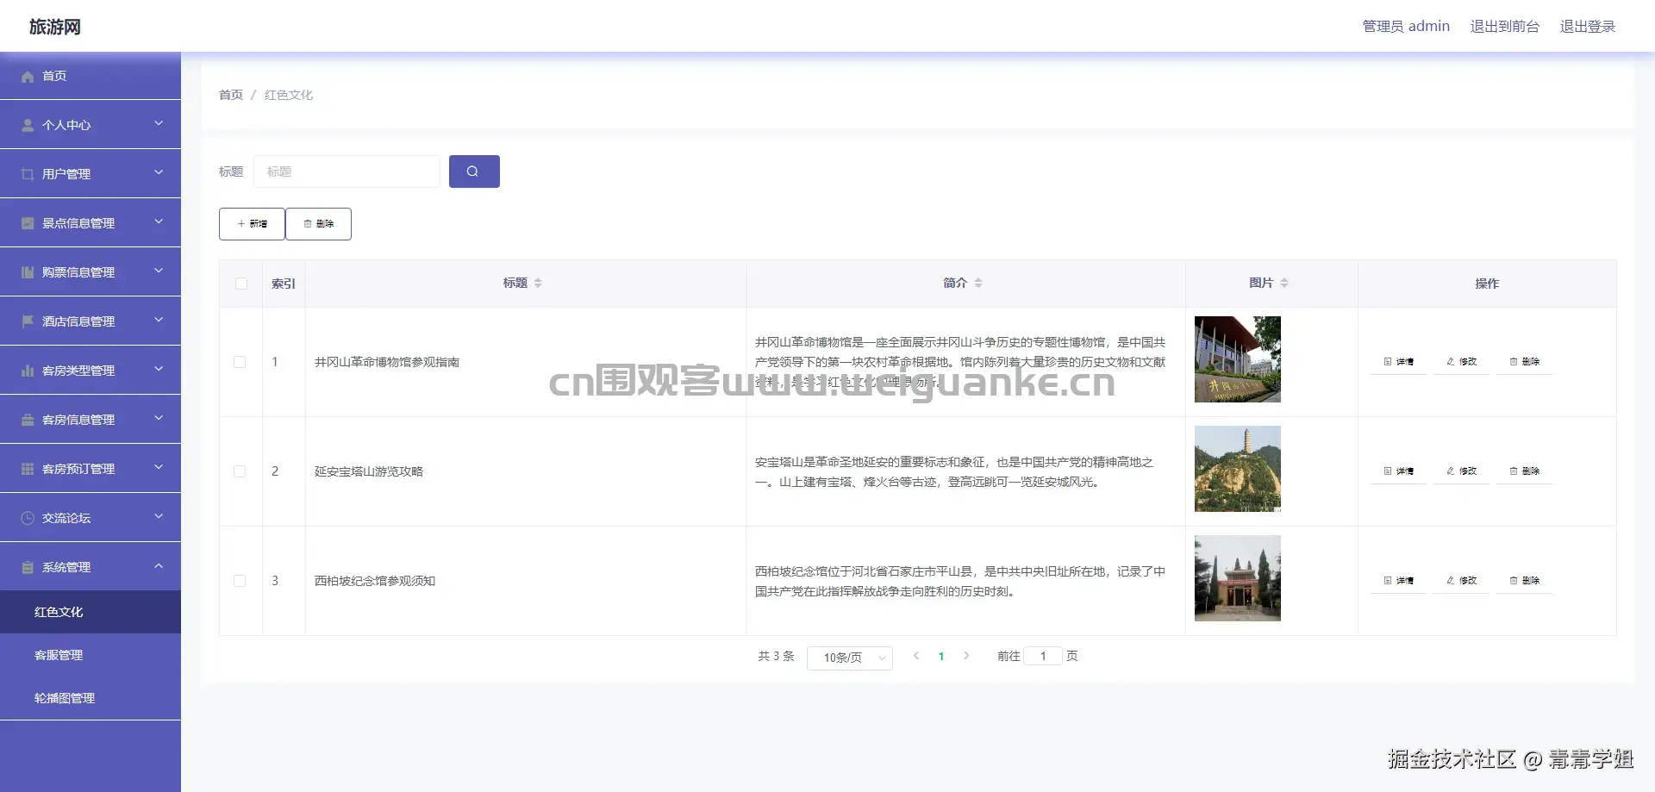
Task: Sort the 图片 column with its arrows
Action: pyautogui.click(x=1284, y=283)
